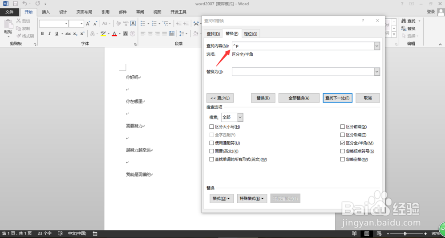This screenshot has height=238, width=445.
Task: Click the character shading icon
Action: click(x=125, y=33)
